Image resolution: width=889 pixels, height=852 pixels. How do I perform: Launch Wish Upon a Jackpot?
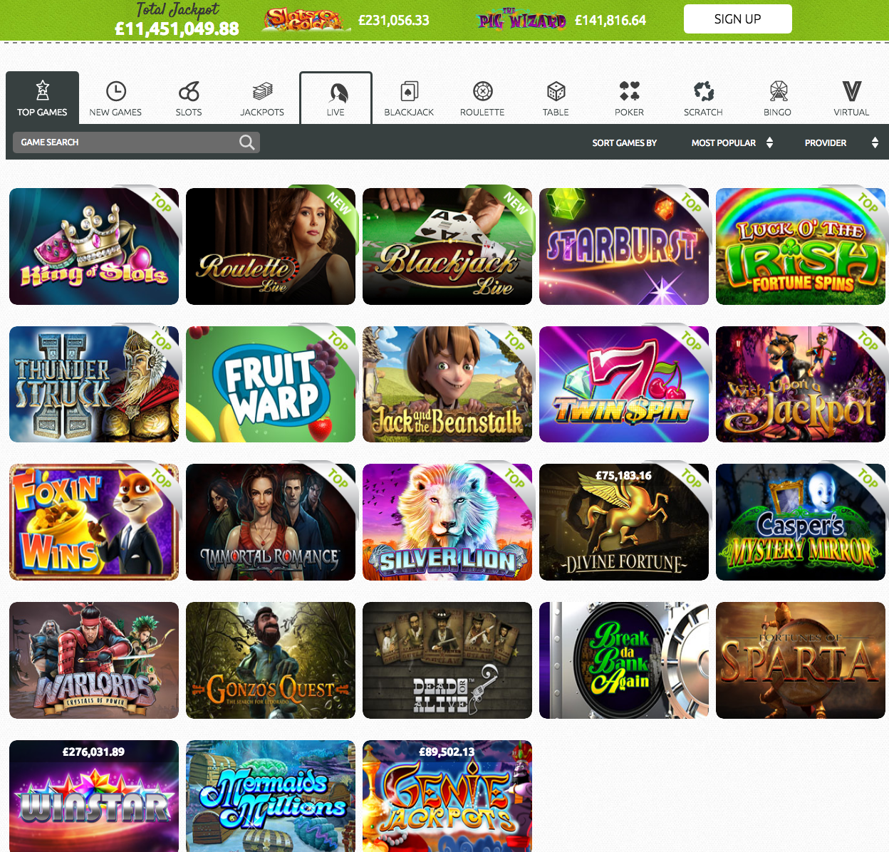click(801, 385)
